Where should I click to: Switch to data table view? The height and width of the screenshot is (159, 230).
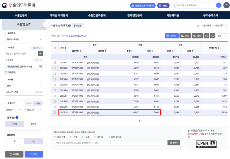coord(172,36)
